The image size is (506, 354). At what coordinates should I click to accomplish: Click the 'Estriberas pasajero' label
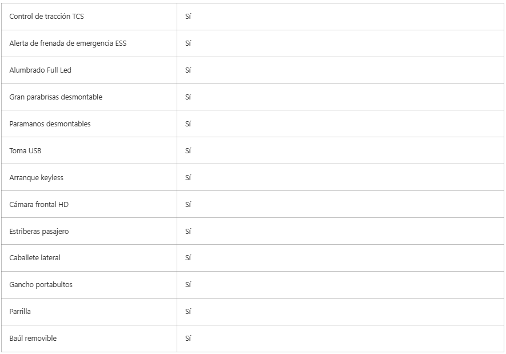(39, 232)
